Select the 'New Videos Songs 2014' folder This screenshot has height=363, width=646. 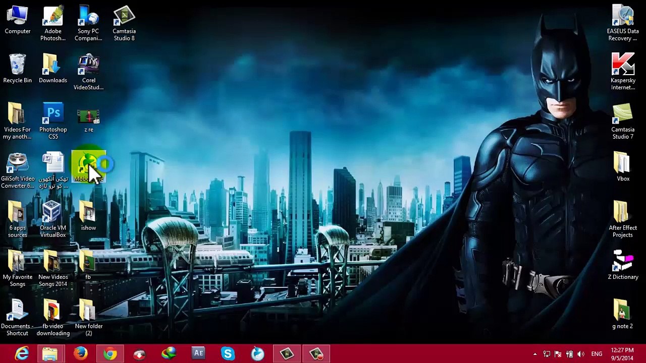point(53,269)
